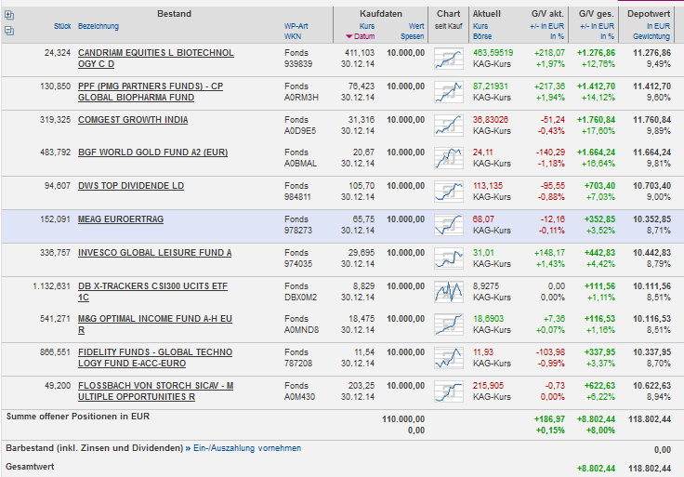The image size is (684, 477).
Task: Open FLOSSBACH VON STORCH SICAV link
Action: [x=156, y=391]
